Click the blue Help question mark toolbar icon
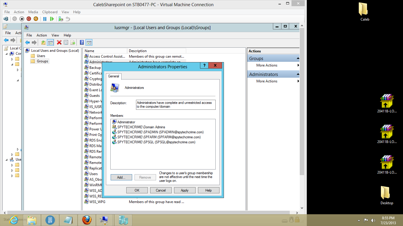403x226 pixels. tap(82, 42)
